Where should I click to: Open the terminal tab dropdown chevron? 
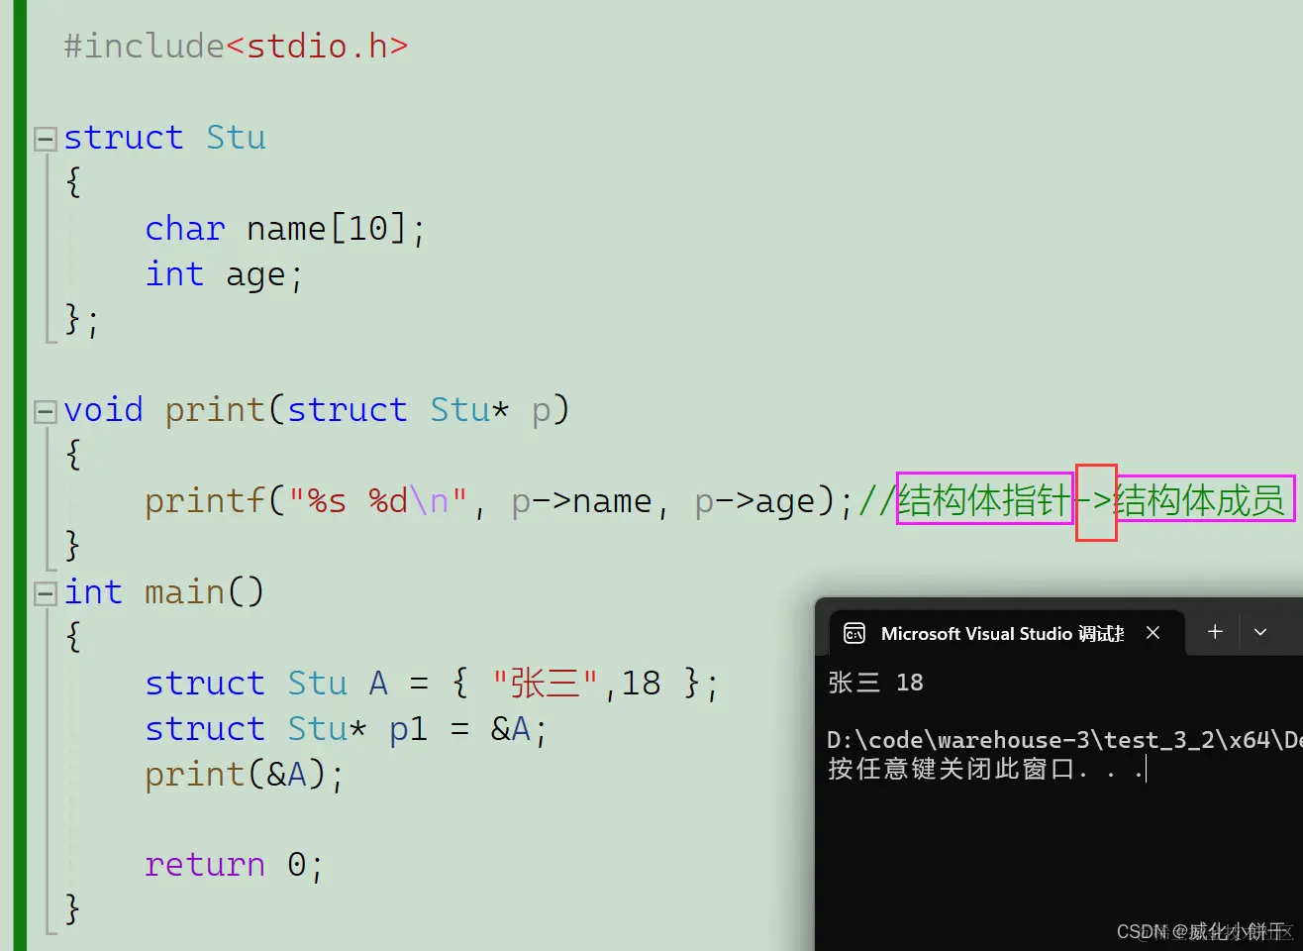pos(1260,632)
